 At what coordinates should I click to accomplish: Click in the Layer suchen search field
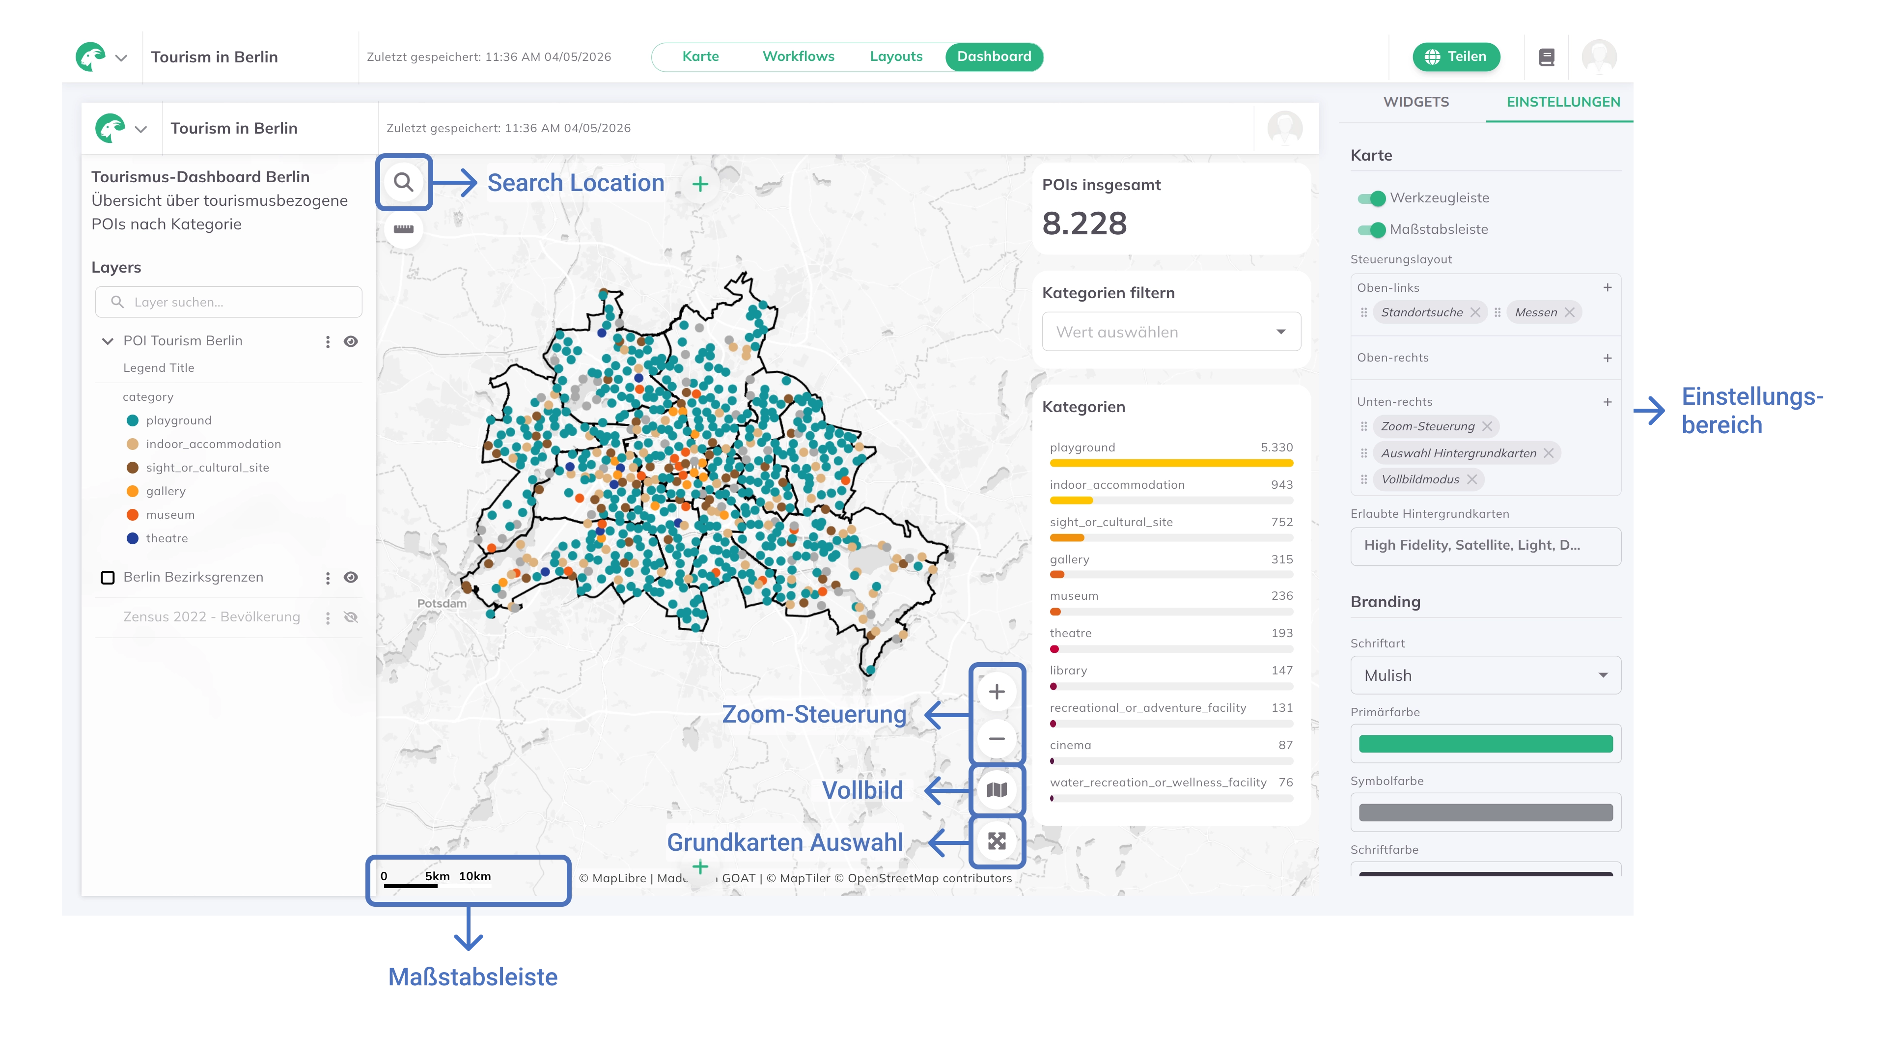click(x=228, y=302)
